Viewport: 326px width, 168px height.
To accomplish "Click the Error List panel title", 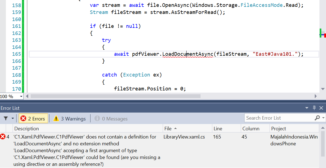I will [x=10, y=108].
